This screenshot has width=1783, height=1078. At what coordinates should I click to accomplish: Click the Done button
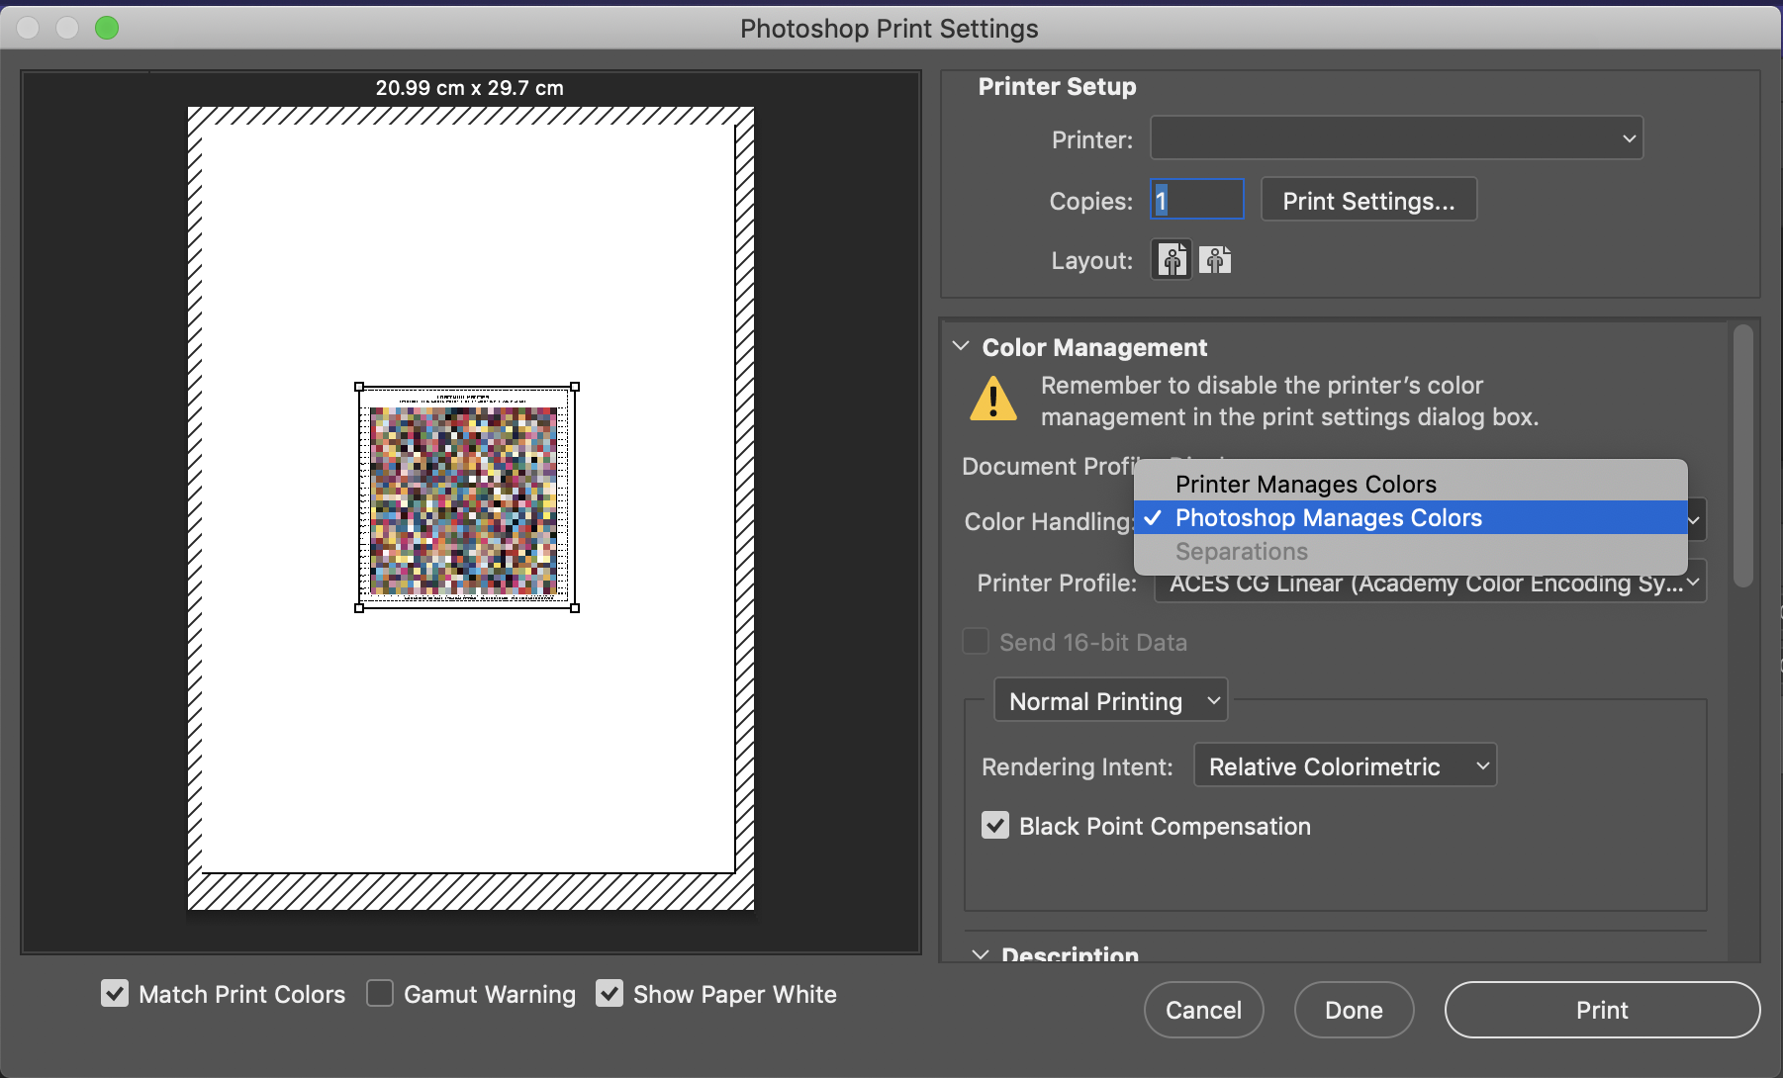1354,1009
